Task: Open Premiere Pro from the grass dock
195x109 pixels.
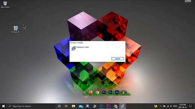Action: pyautogui.click(x=104, y=92)
